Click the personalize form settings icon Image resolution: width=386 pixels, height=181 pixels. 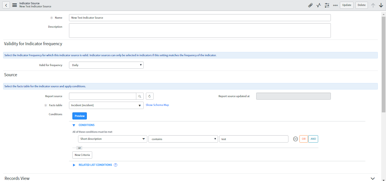(x=327, y=5)
